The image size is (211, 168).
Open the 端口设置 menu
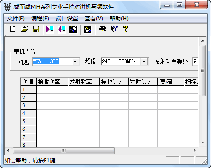click(x=67, y=19)
